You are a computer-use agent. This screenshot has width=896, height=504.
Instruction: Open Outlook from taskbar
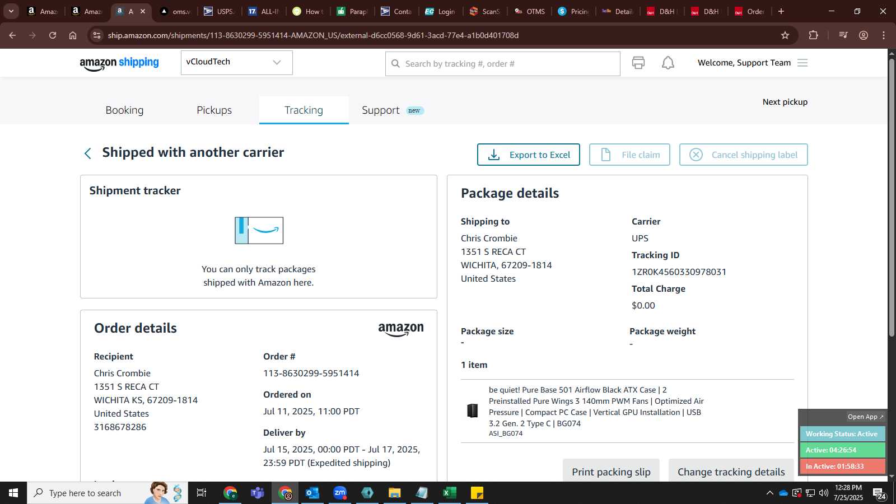(312, 493)
